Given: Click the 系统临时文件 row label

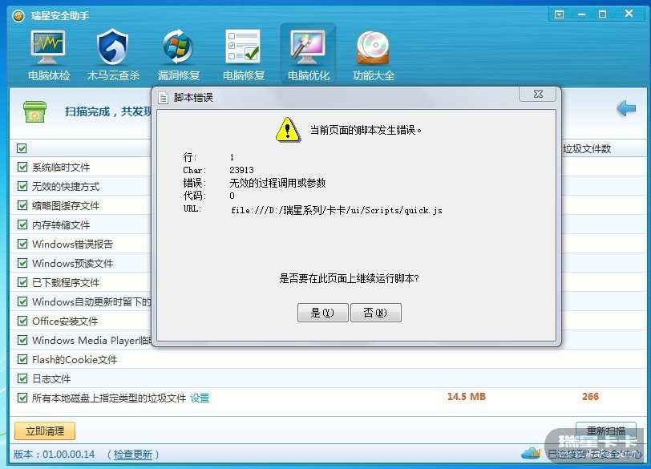Looking at the screenshot, I should pos(61,168).
